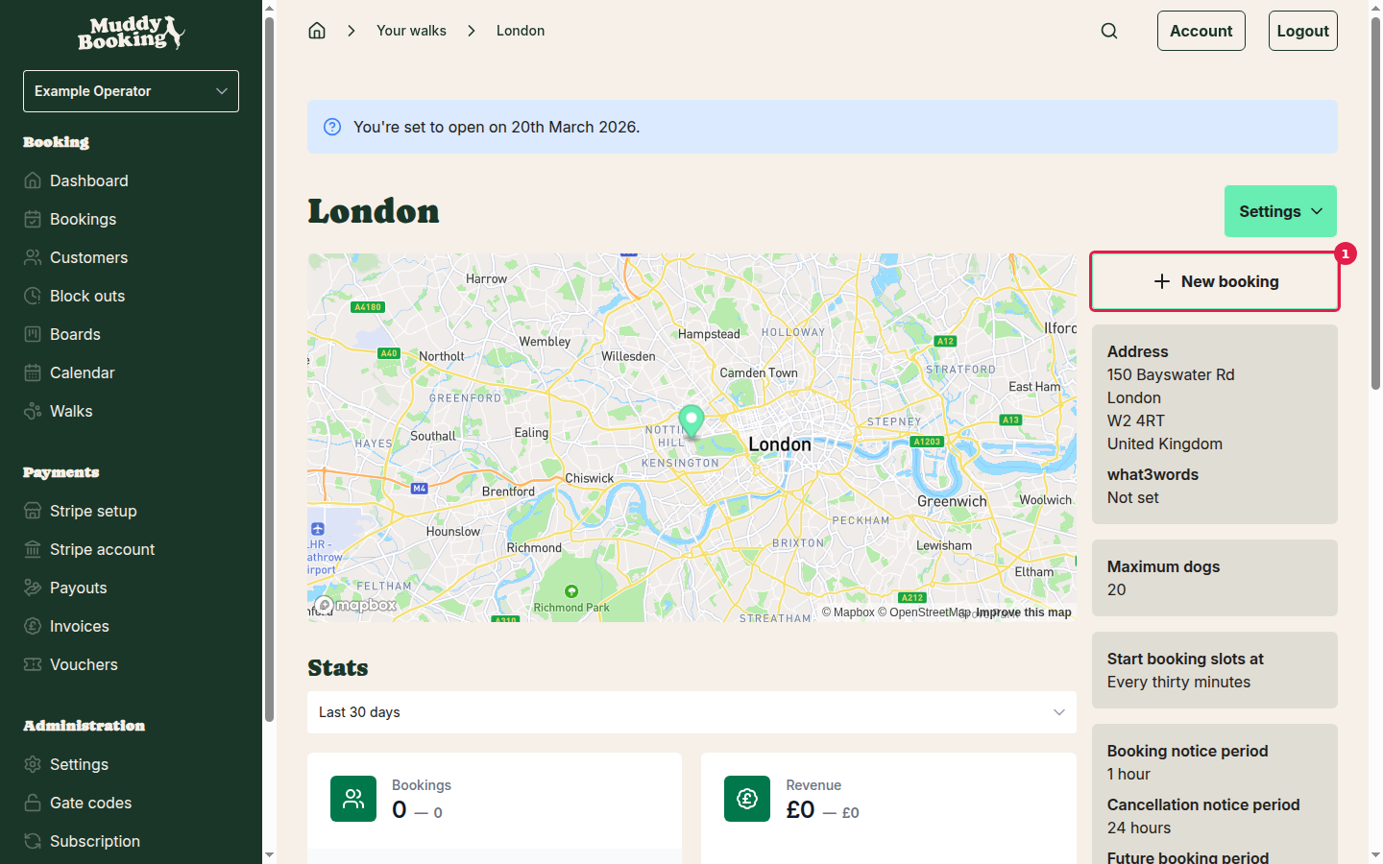Navigate to Your walks breadcrumb

click(x=411, y=30)
